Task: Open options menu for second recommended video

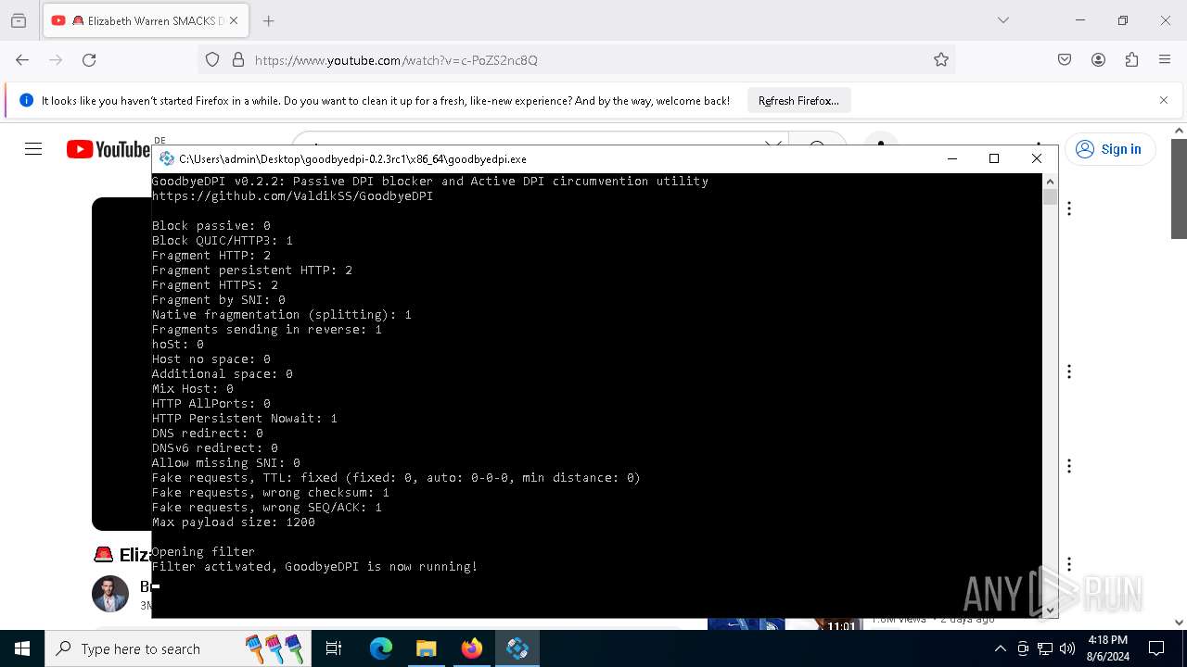Action: pos(1069,371)
